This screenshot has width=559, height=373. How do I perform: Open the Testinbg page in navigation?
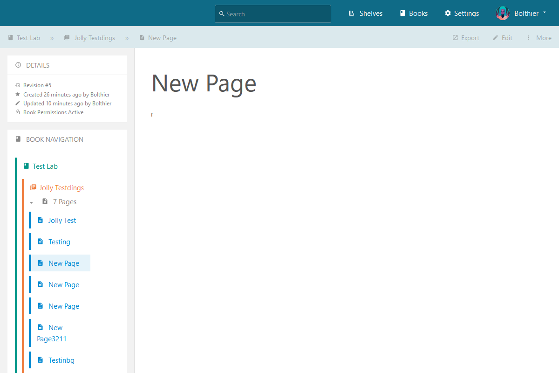point(61,360)
